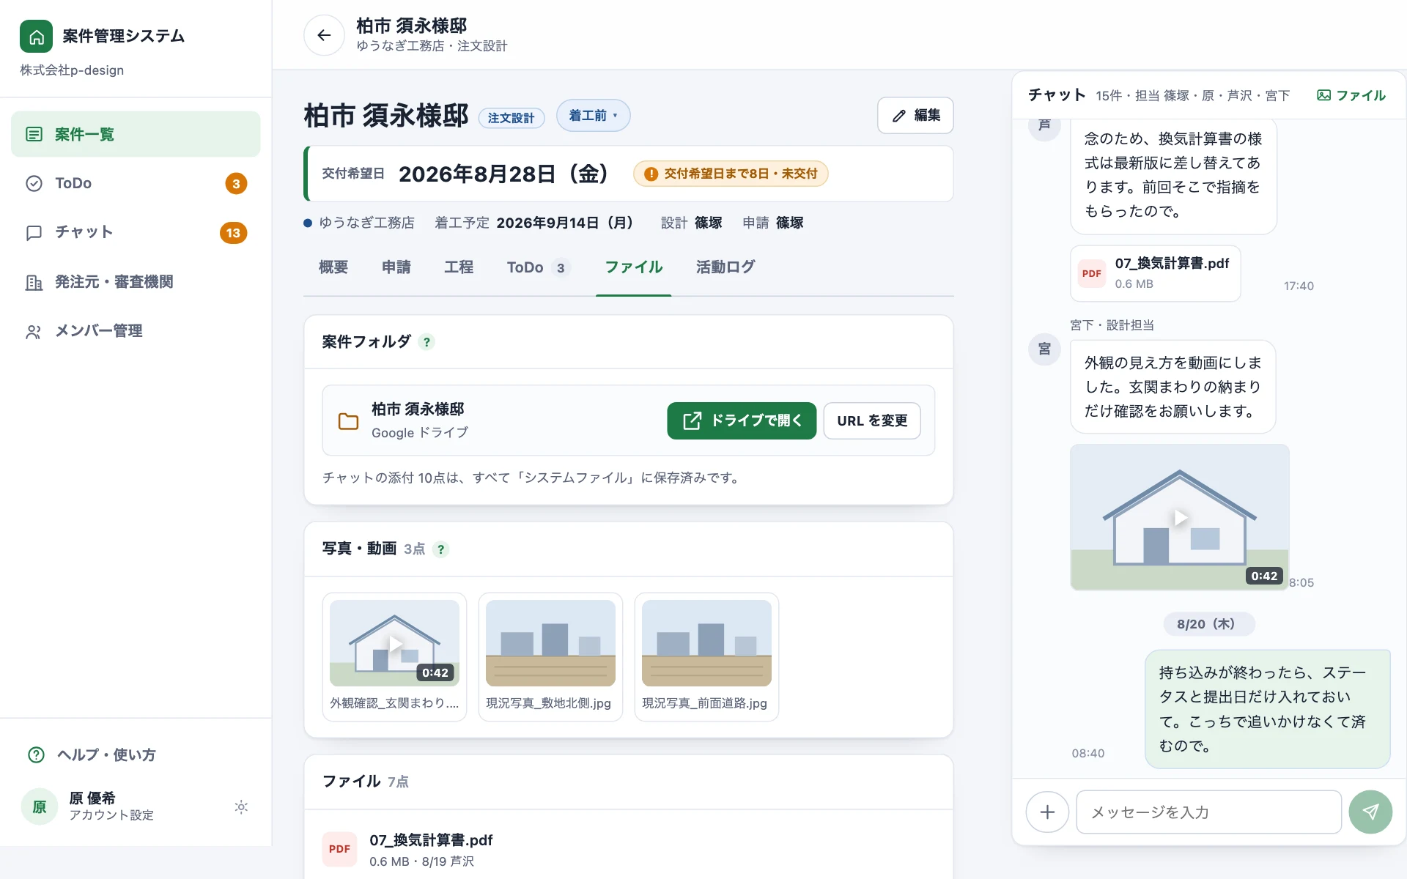Viewport: 1407px width, 879px height.
Task: Open 発注元・審査機関 in the sidebar
Action: pyautogui.click(x=136, y=282)
